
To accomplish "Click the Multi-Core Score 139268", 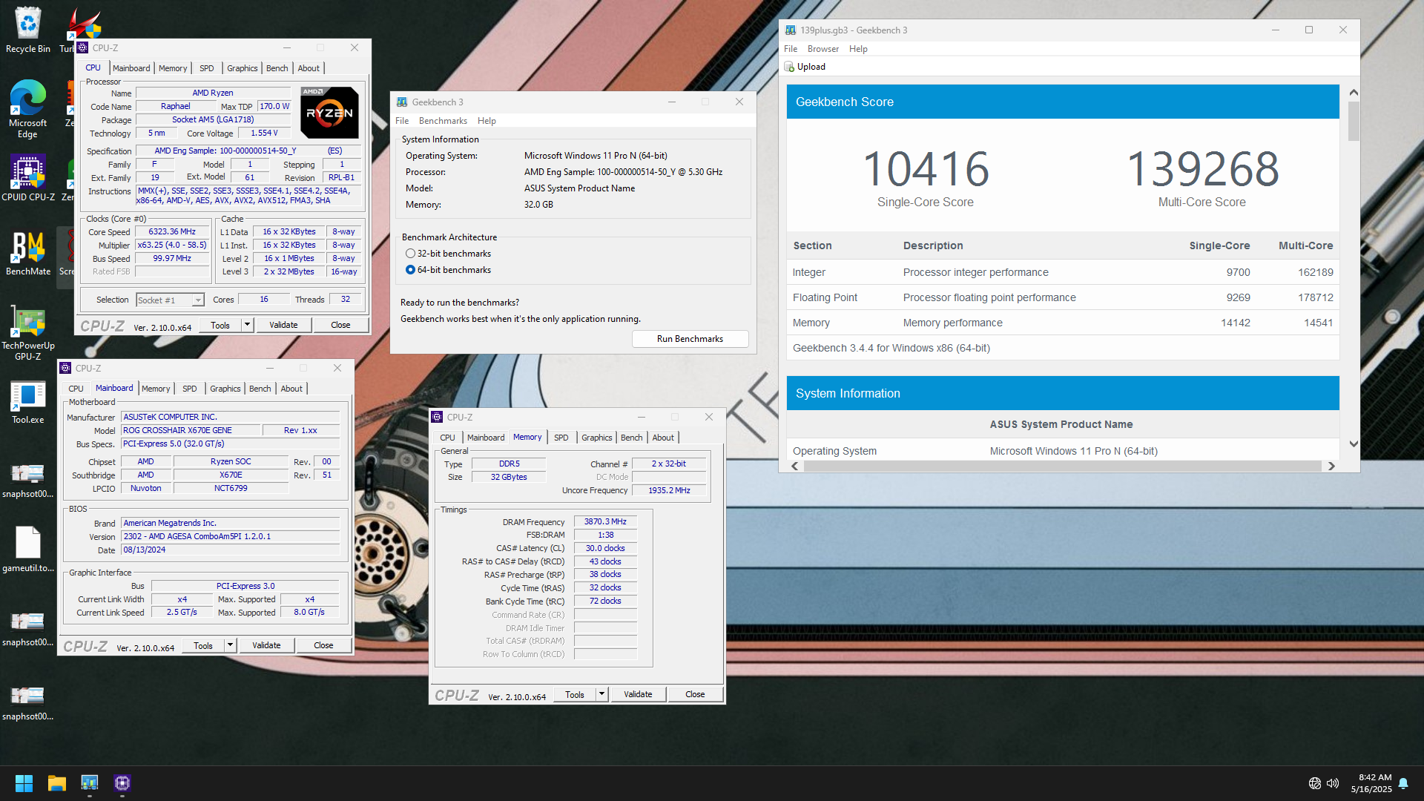I will pyautogui.click(x=1202, y=169).
